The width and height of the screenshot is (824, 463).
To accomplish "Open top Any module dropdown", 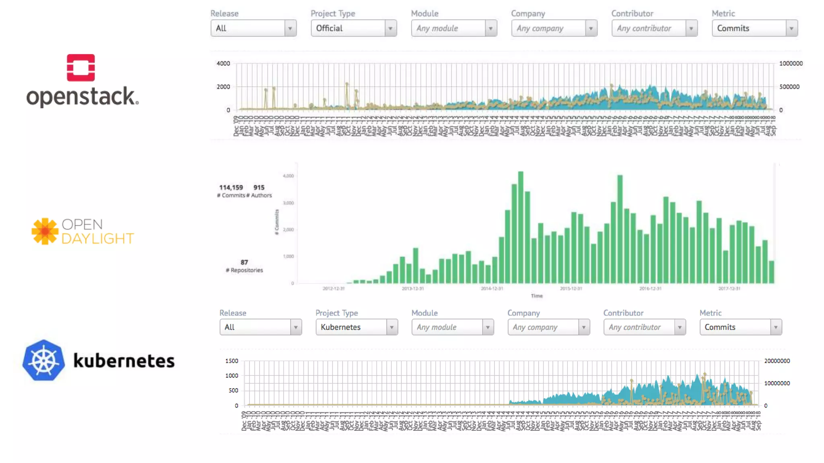I will pyautogui.click(x=454, y=28).
